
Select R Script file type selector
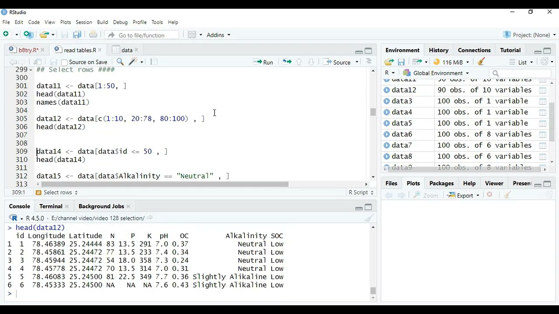[x=361, y=192]
